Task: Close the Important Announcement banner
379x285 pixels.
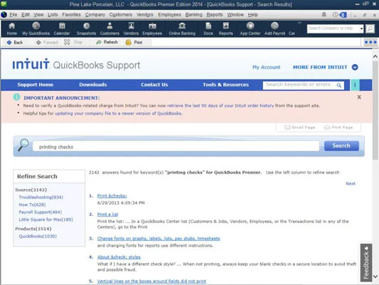Action: point(359,97)
